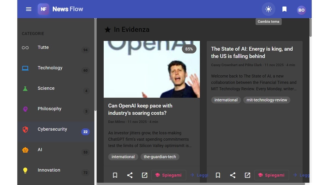Click the Cybersecurity shield icon
The width and height of the screenshot is (329, 185).
coord(25,129)
